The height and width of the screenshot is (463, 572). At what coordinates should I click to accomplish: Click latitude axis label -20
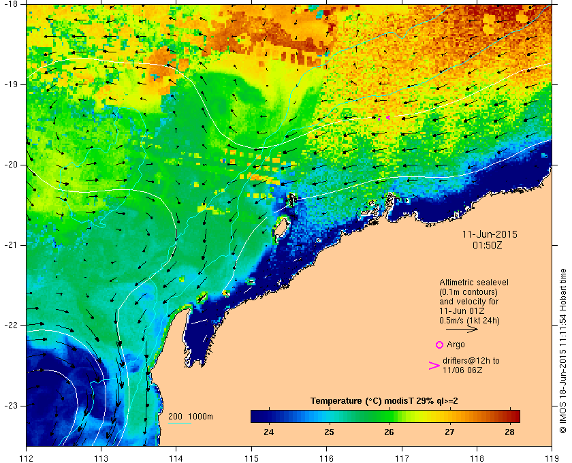pos(11,165)
